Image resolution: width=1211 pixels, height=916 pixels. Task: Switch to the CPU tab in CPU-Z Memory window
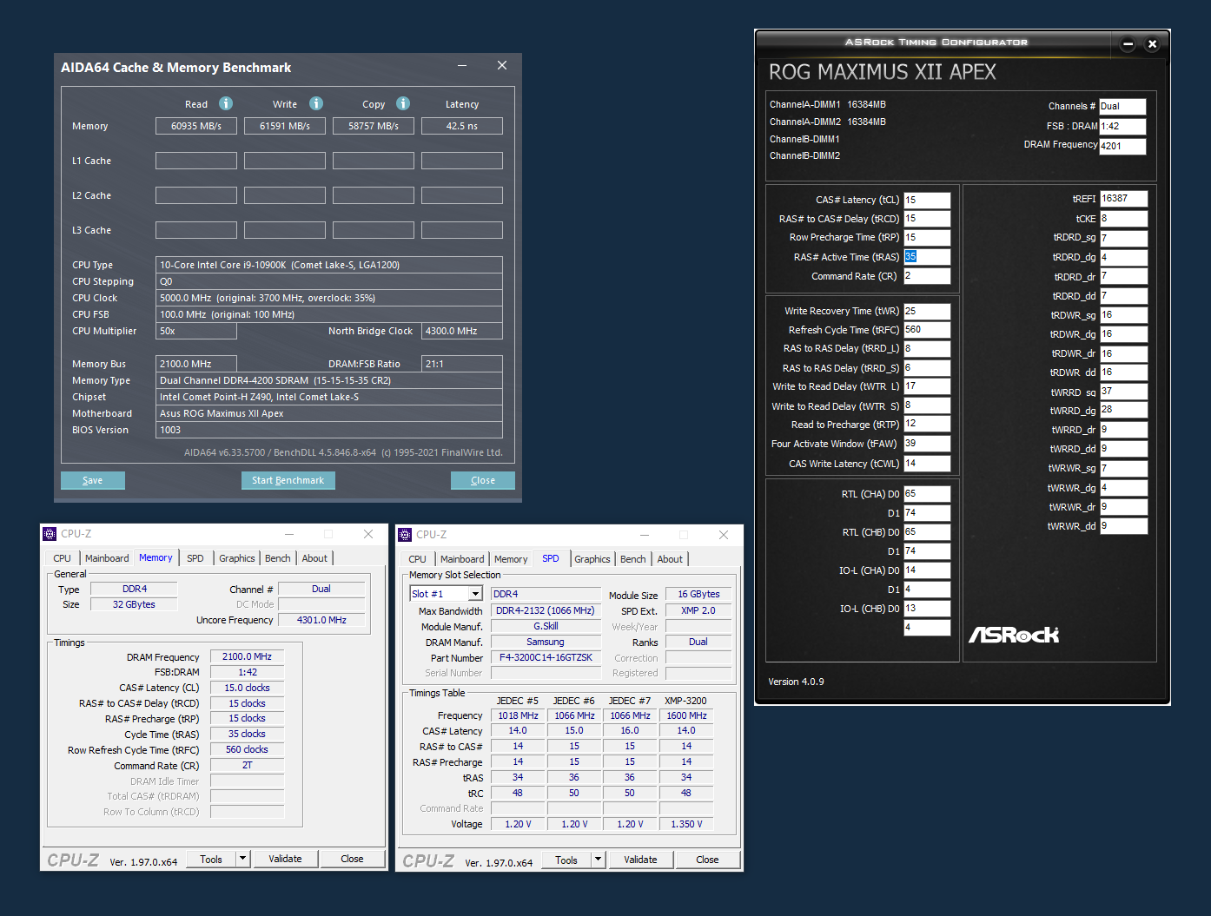pos(62,558)
